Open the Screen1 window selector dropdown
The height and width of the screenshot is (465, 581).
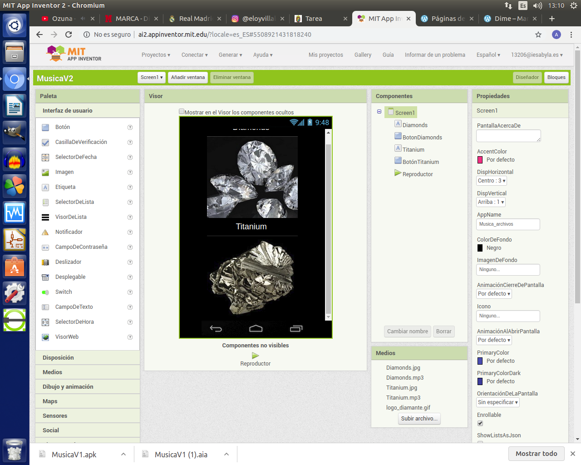click(152, 78)
